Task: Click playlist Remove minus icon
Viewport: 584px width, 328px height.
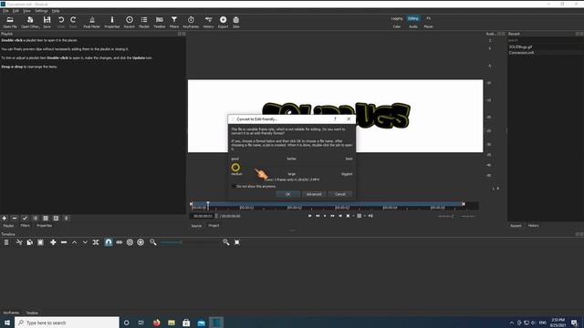Action: (15, 218)
